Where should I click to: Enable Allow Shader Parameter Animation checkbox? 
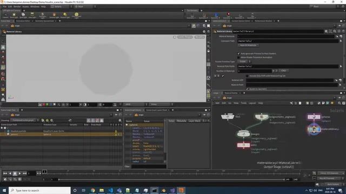pos(238,58)
